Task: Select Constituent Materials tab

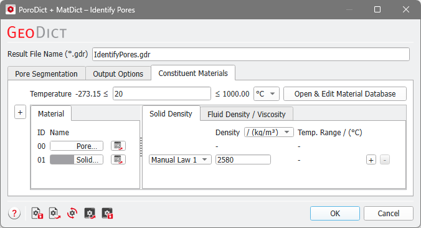Action: [x=193, y=73]
